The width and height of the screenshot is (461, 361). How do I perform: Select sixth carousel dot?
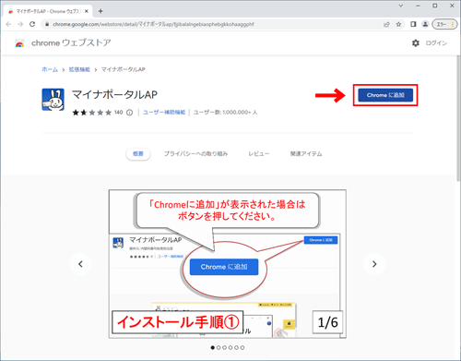point(242,348)
